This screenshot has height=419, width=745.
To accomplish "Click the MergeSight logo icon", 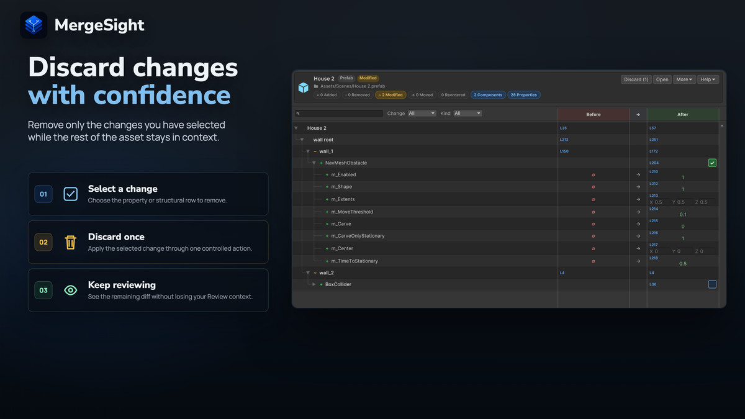I will pos(34,25).
